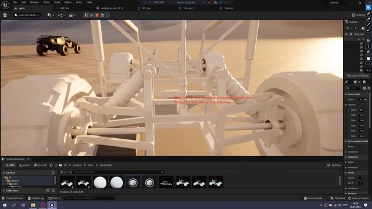Open the Cmd console dropdown
The image size is (372, 209).
pos(55,199)
